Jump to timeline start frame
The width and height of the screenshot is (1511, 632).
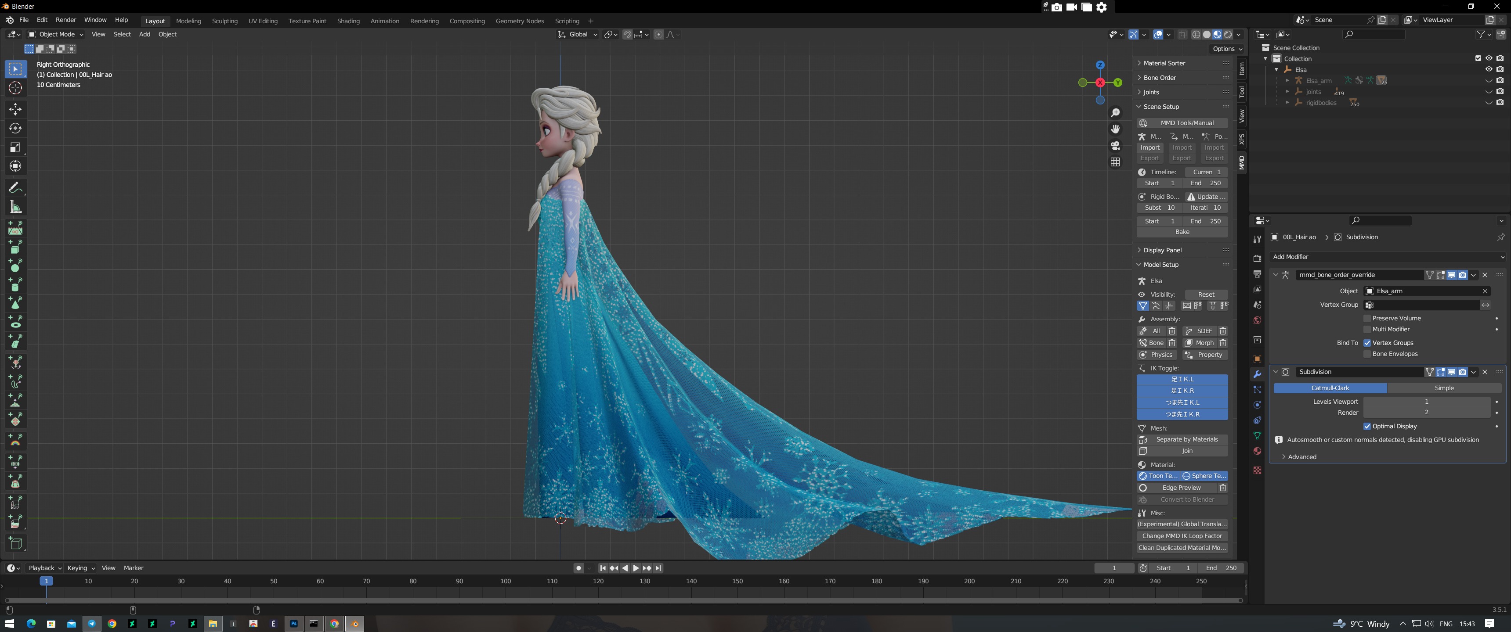(602, 568)
